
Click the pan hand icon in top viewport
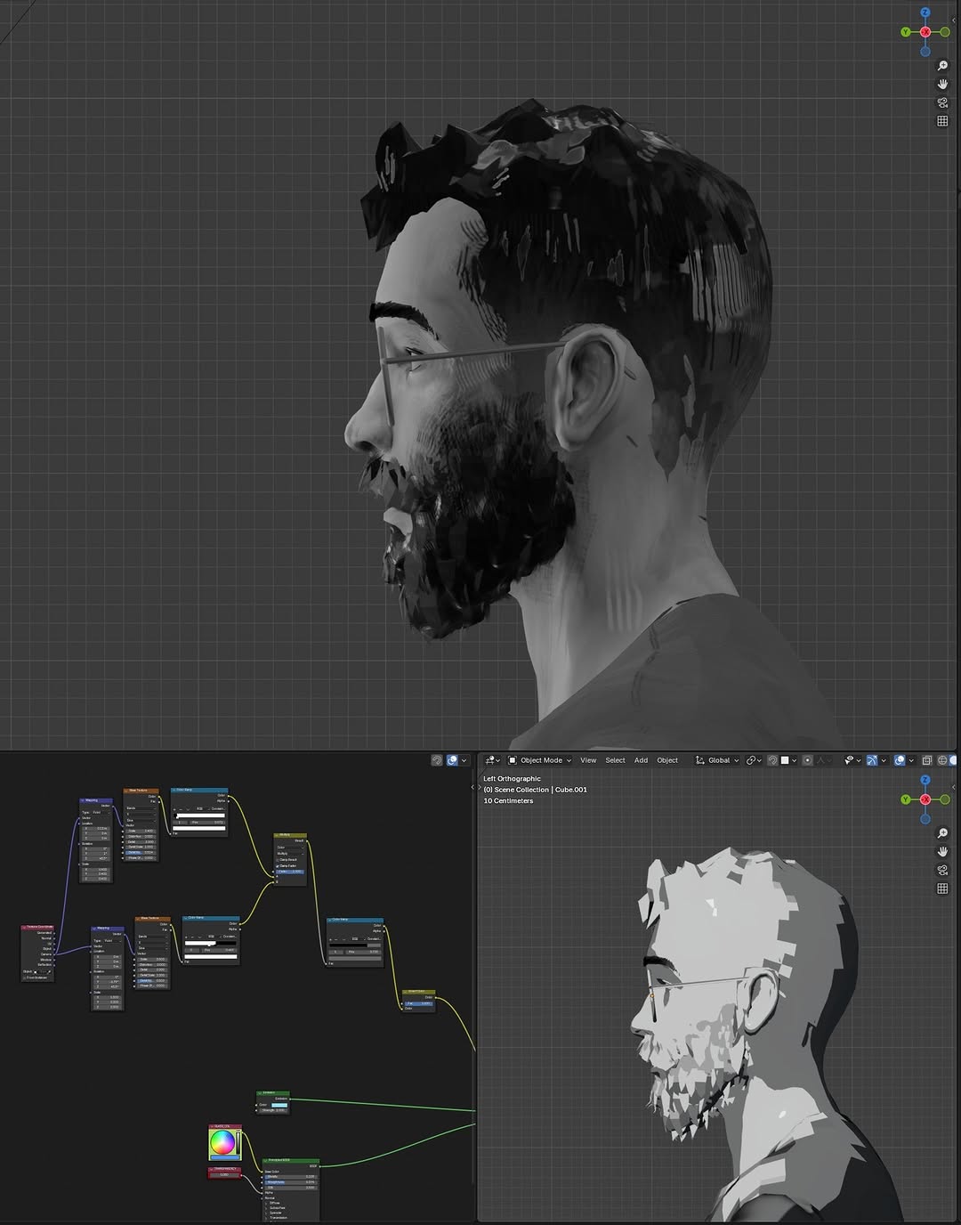coord(942,84)
